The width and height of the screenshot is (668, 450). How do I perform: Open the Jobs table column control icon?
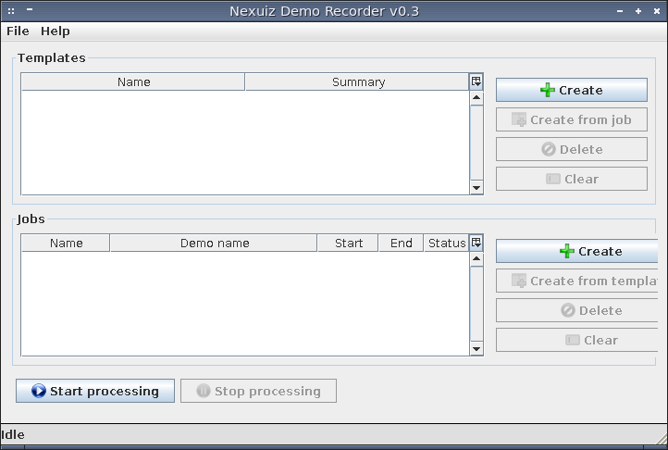pos(476,243)
